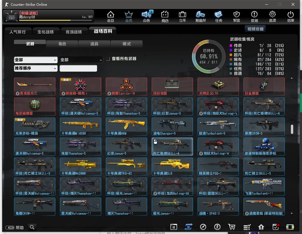Screen dimensions: 302x234
Task: Select the 鬼雕CROW-11 weapon card
Action: 35,206
